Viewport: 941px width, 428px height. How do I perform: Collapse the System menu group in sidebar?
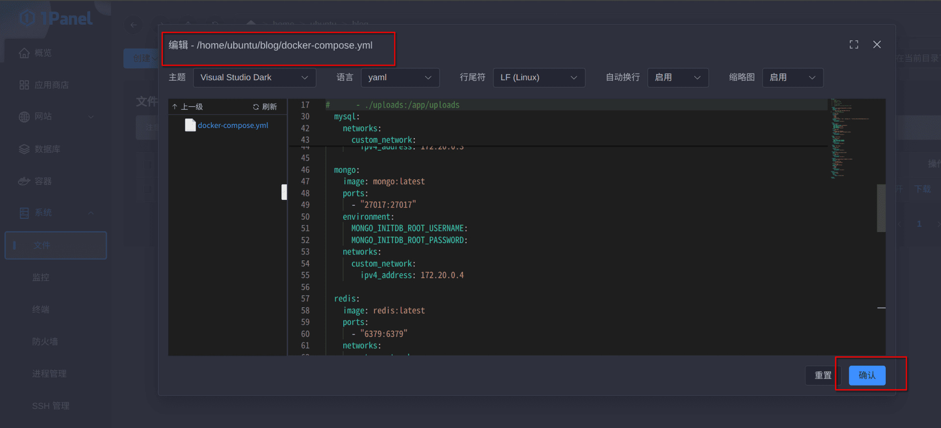(91, 213)
